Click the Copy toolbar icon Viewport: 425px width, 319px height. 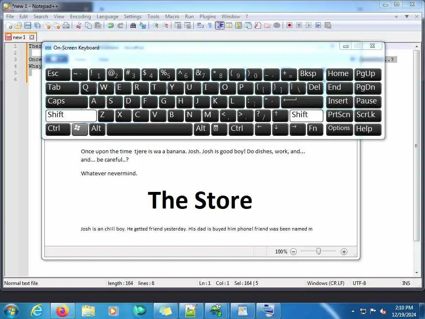pos(88,26)
